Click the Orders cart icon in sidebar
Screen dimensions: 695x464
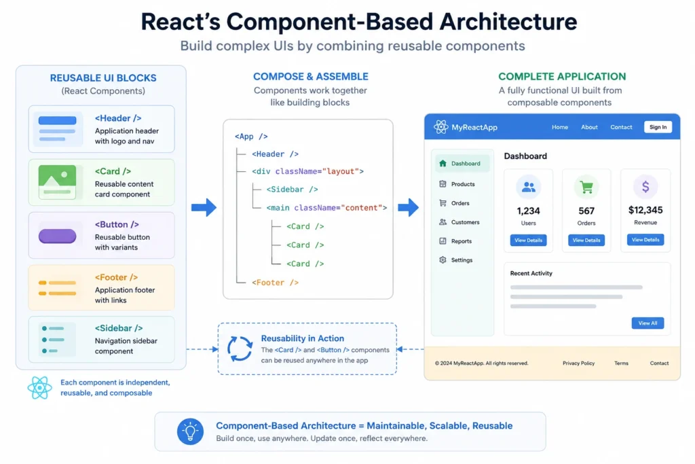[443, 202]
